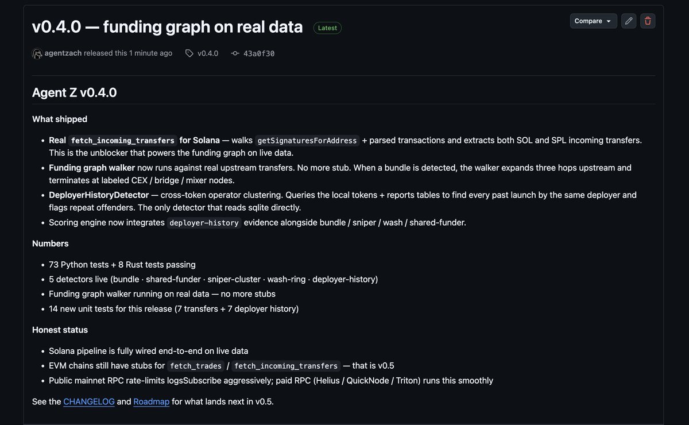Click the Latest release badge
This screenshot has height=425, width=689.
(x=327, y=28)
